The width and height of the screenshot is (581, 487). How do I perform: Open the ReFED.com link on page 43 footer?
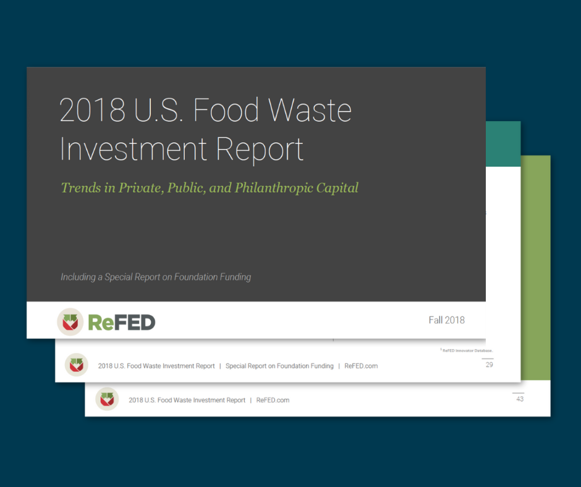point(273,400)
